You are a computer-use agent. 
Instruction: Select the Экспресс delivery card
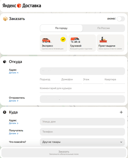click(54, 43)
